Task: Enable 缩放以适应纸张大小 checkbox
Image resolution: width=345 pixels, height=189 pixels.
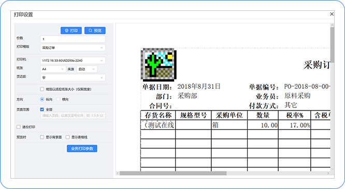Action: 42,89
